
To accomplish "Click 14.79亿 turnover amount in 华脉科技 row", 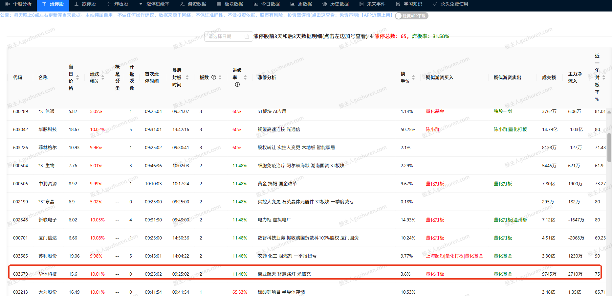I will click(x=550, y=129).
